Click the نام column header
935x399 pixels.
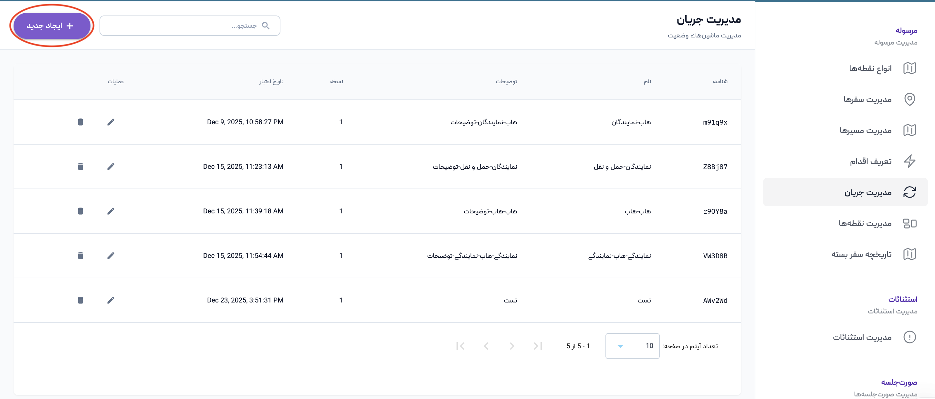[647, 82]
